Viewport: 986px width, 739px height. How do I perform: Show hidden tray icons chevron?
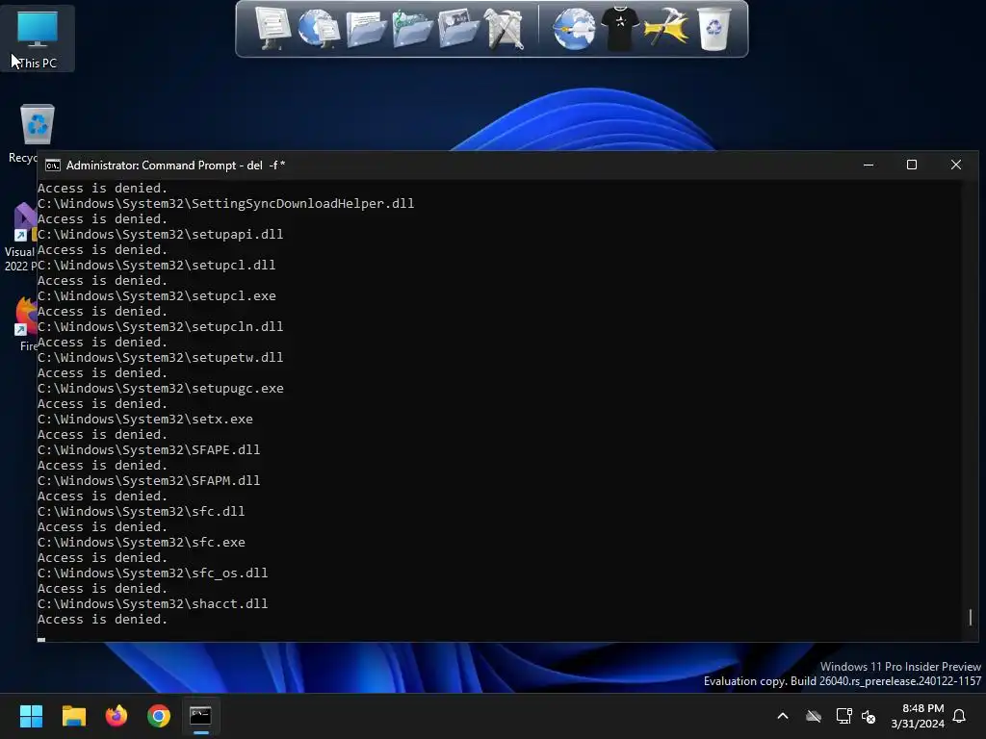point(783,716)
